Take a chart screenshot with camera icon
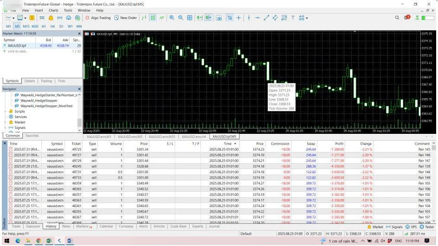Screen dimensions: 438x246 pos(219,18)
